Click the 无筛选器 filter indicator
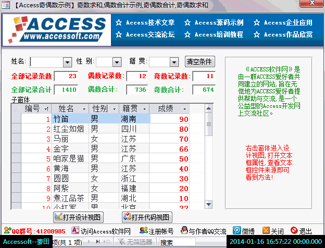The image size is (325, 248). click(135, 242)
